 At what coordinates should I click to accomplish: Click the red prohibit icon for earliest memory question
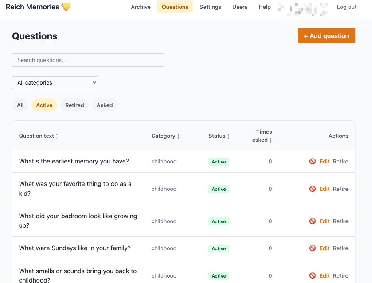click(313, 161)
